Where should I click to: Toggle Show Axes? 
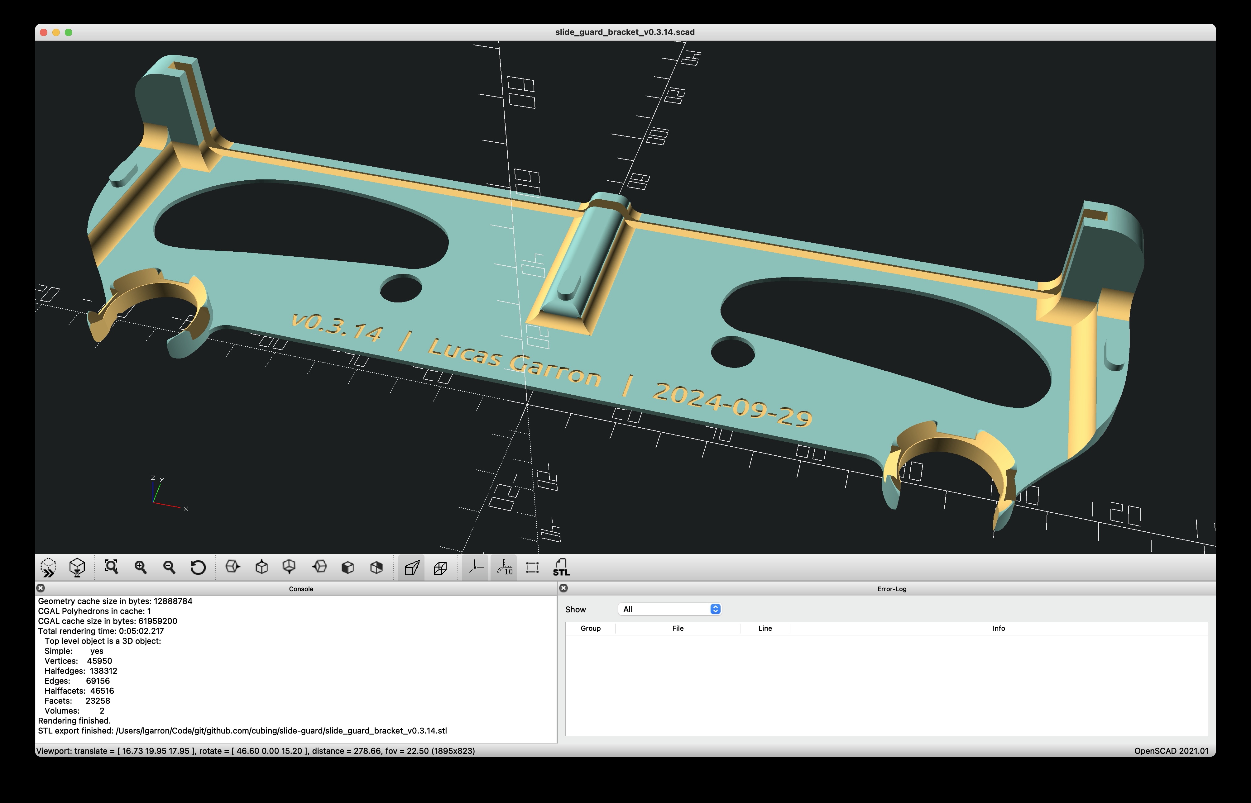[x=475, y=567]
